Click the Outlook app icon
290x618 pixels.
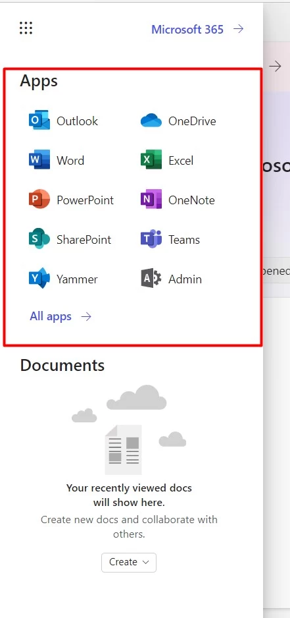tap(39, 120)
